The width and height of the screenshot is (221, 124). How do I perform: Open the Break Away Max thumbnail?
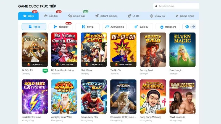[94, 97]
